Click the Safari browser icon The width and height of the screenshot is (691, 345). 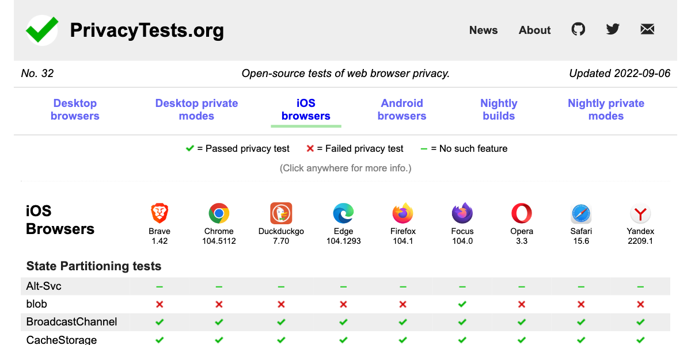tap(581, 212)
